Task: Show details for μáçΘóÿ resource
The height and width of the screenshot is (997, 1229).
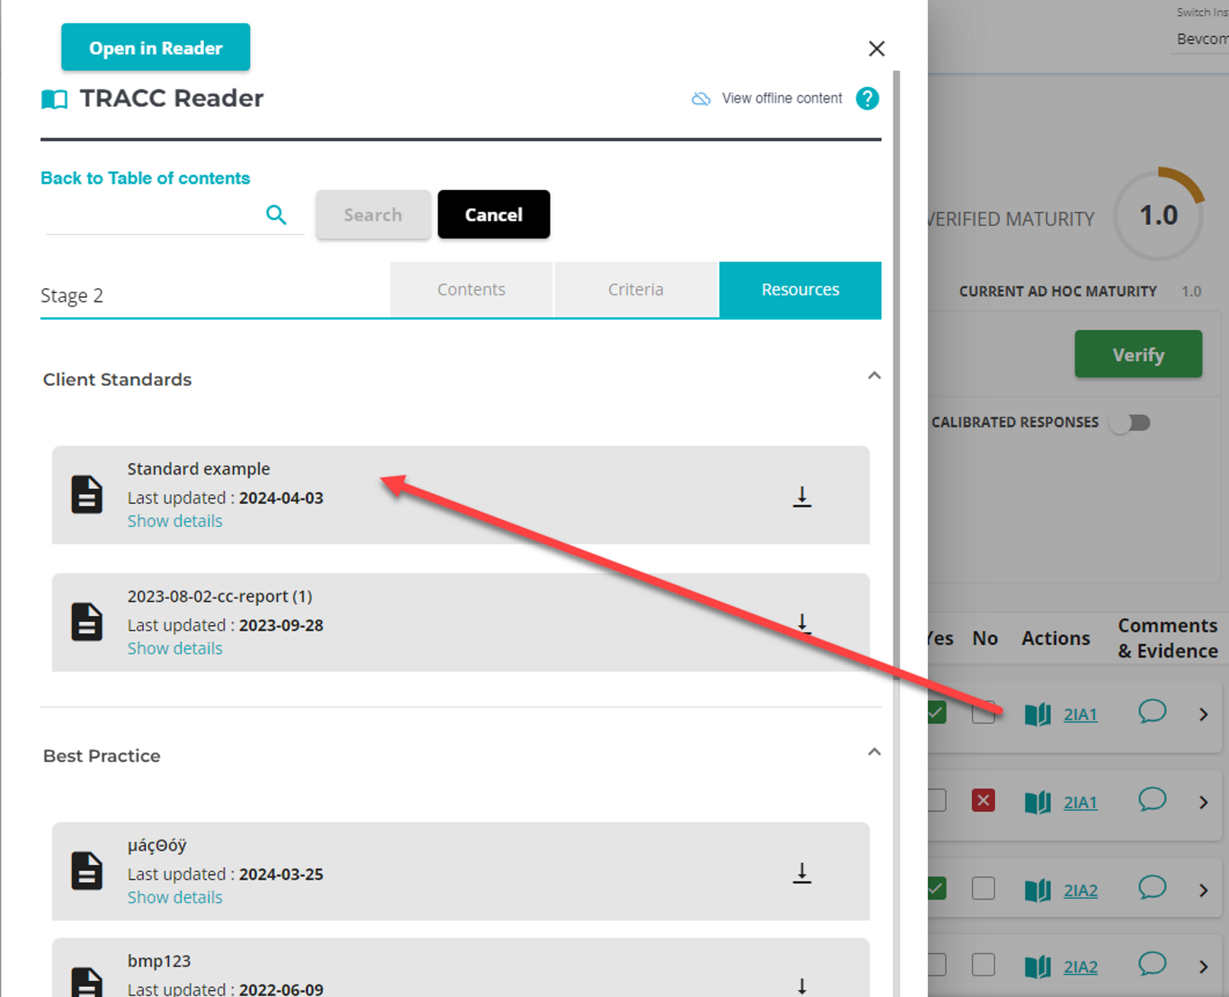Action: [175, 897]
